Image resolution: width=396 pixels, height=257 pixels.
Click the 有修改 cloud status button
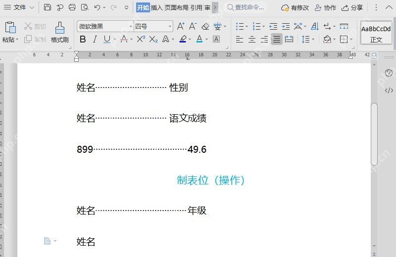[x=295, y=7]
